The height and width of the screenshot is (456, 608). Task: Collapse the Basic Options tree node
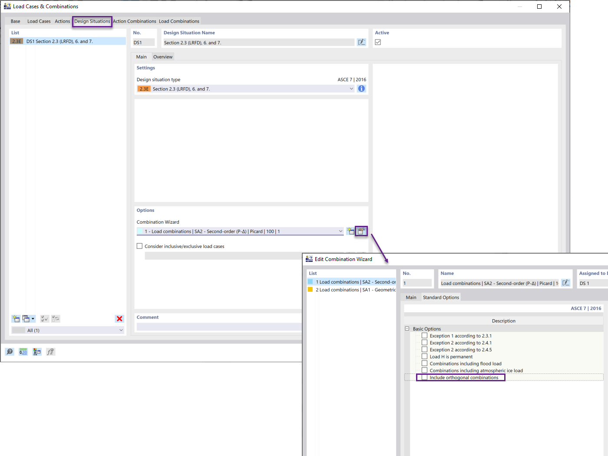click(x=407, y=329)
